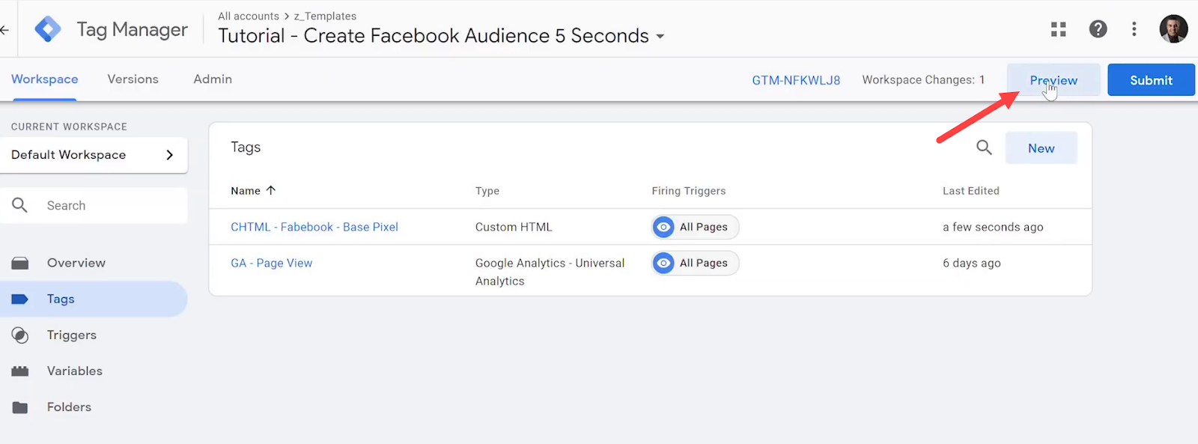
Task: Open the CHTML - Fabebook - Base Pixel tag
Action: [314, 227]
